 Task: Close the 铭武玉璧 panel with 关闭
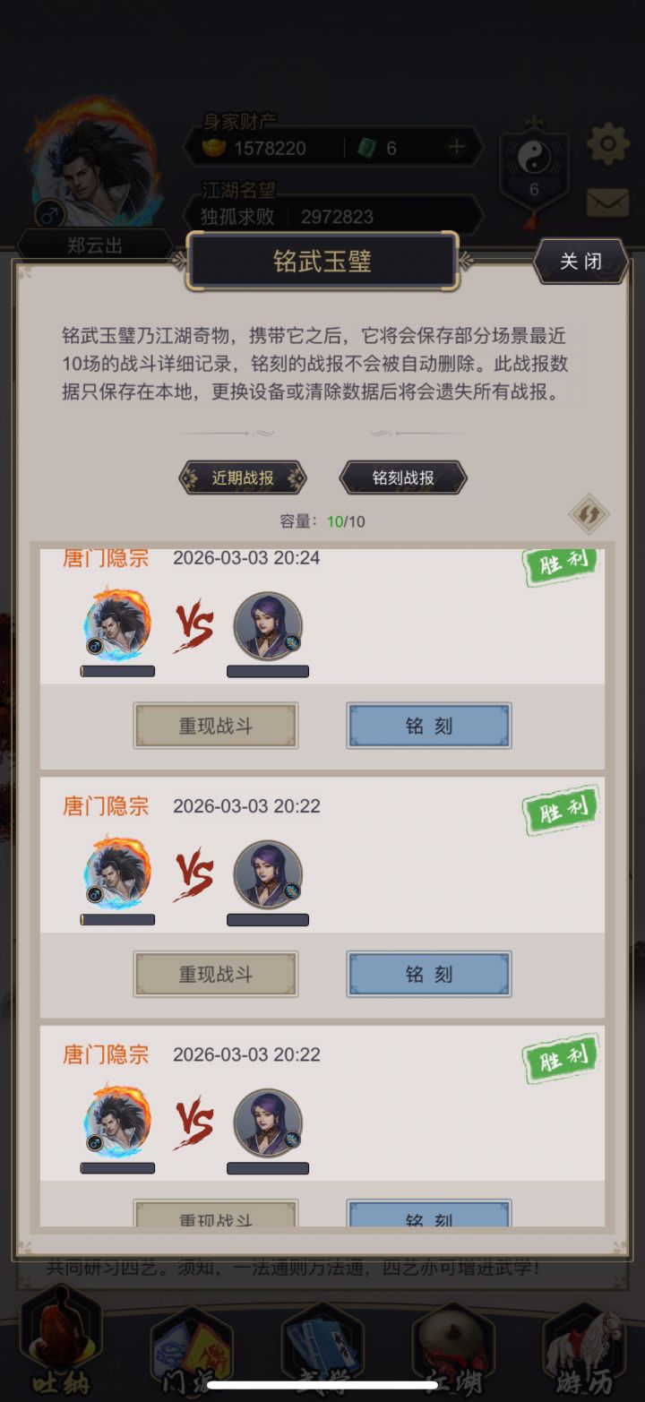coord(581,262)
